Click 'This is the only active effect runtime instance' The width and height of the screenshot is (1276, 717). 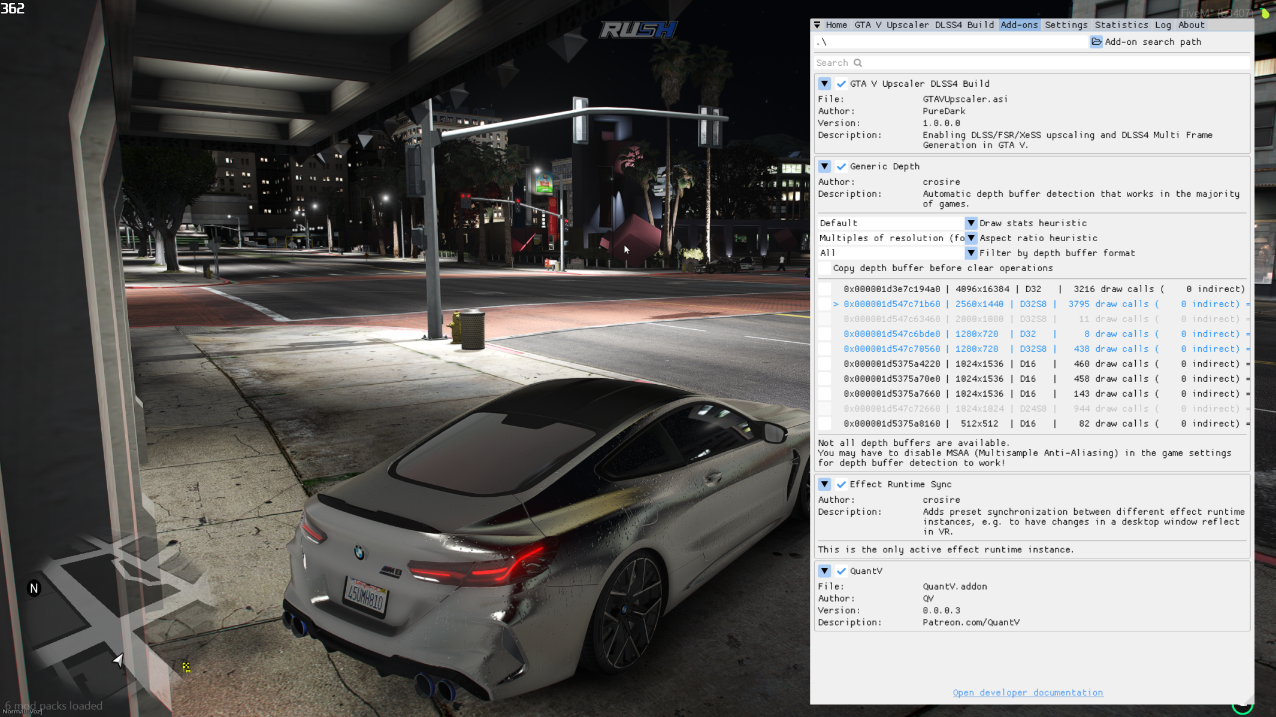click(x=946, y=549)
